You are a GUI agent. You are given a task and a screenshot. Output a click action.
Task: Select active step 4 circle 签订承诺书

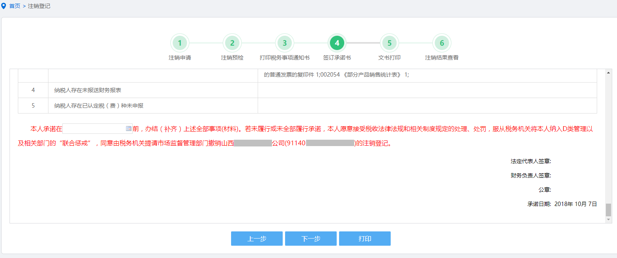coord(337,43)
